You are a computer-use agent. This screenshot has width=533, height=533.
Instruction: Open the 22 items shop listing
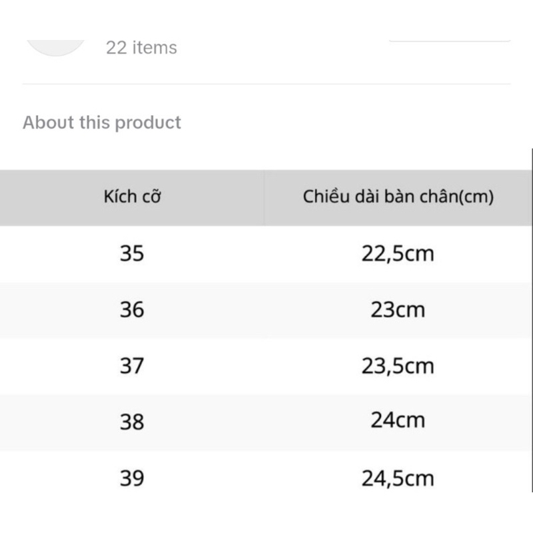coord(141,47)
